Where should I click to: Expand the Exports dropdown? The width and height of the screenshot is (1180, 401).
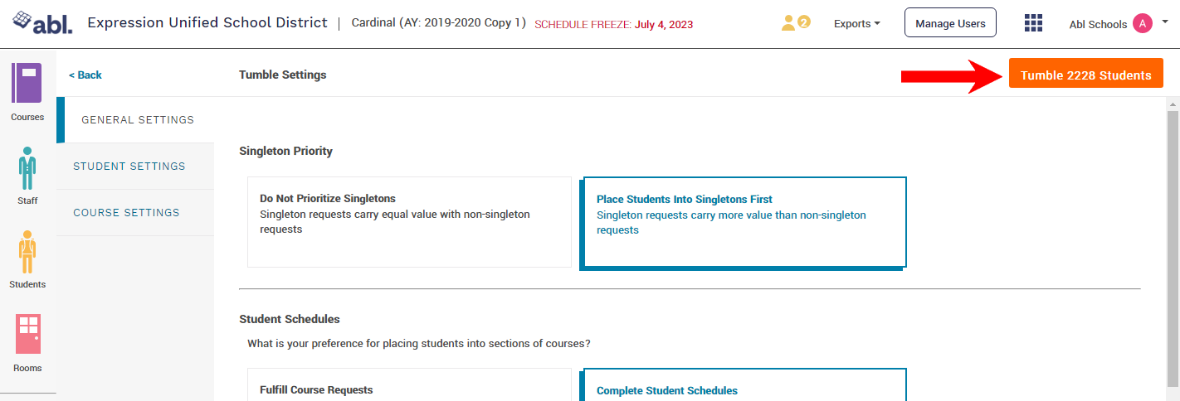click(x=857, y=24)
